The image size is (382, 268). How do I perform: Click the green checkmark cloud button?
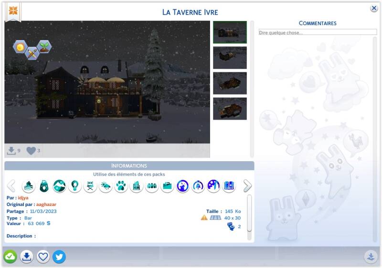pyautogui.click(x=10, y=257)
